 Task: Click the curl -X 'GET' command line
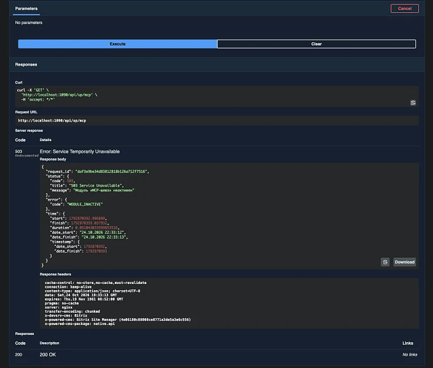[33, 90]
